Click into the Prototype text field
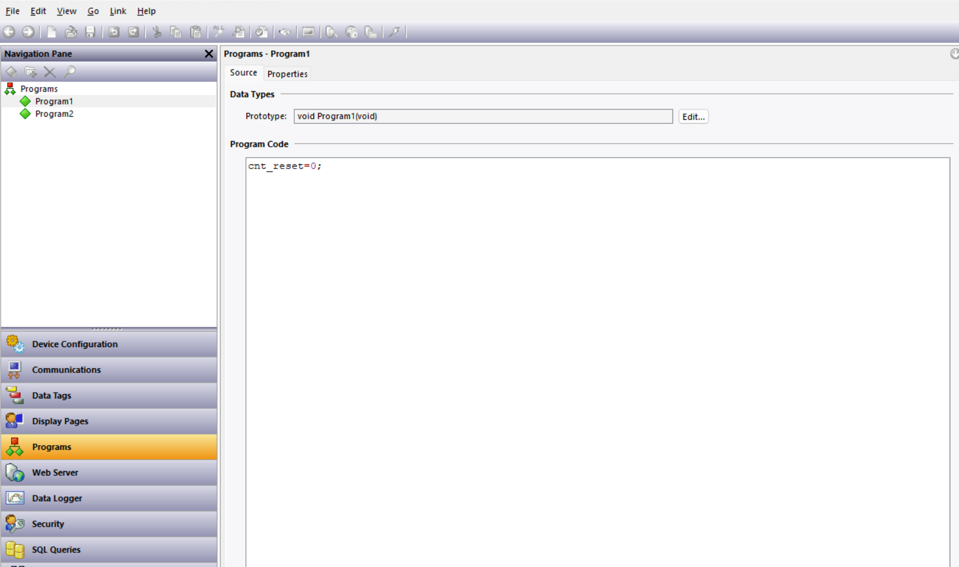 pyautogui.click(x=483, y=116)
